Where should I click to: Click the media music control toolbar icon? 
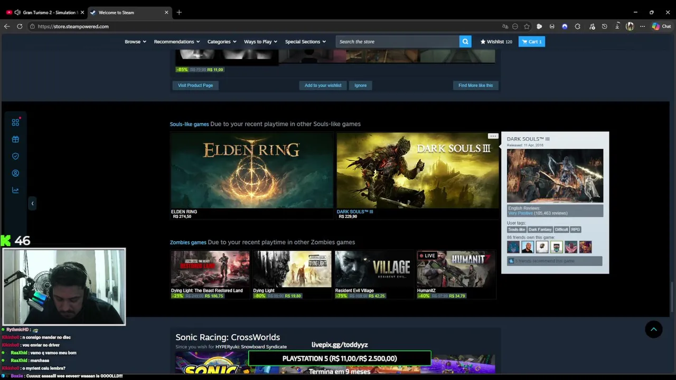click(591, 26)
